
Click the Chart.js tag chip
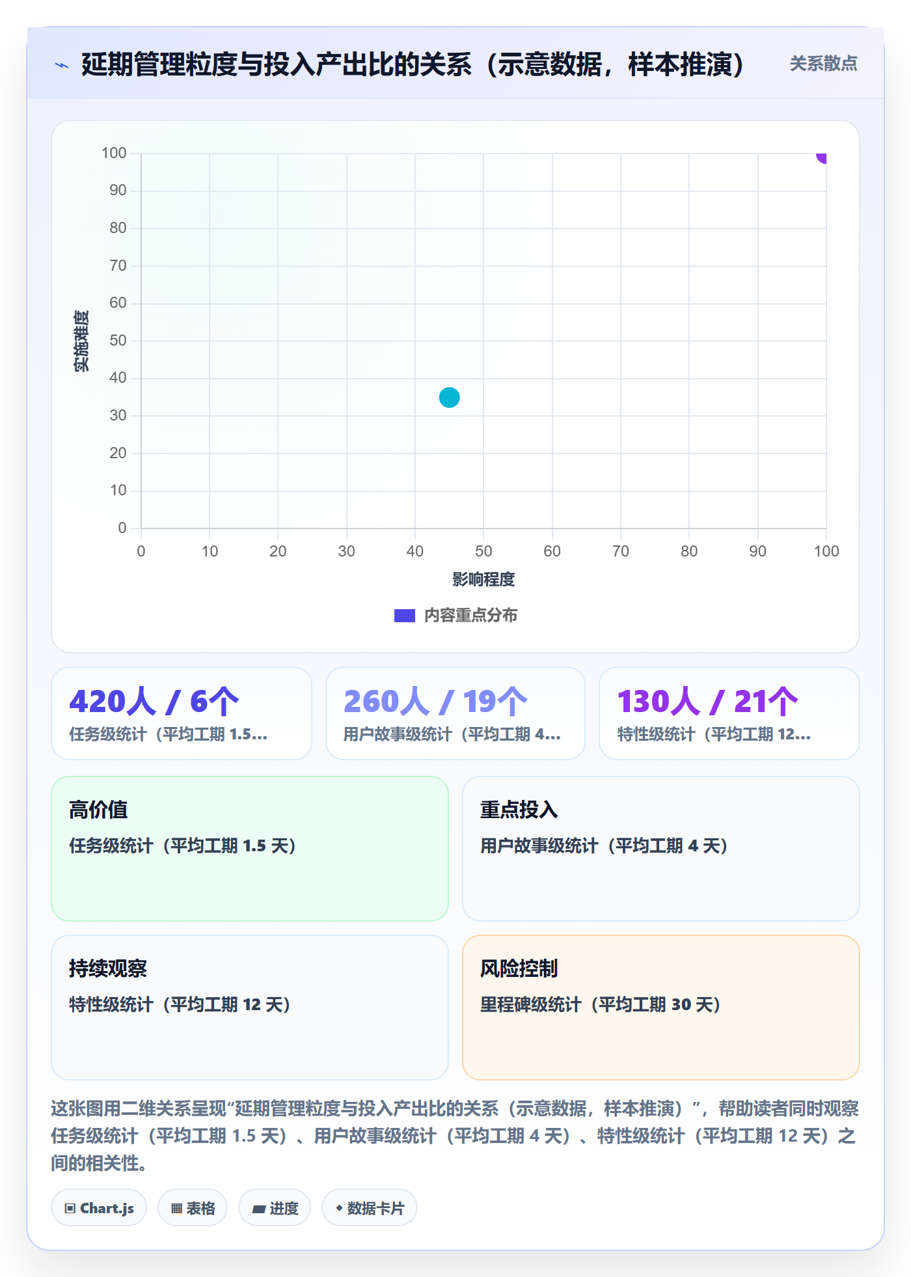coord(99,1208)
